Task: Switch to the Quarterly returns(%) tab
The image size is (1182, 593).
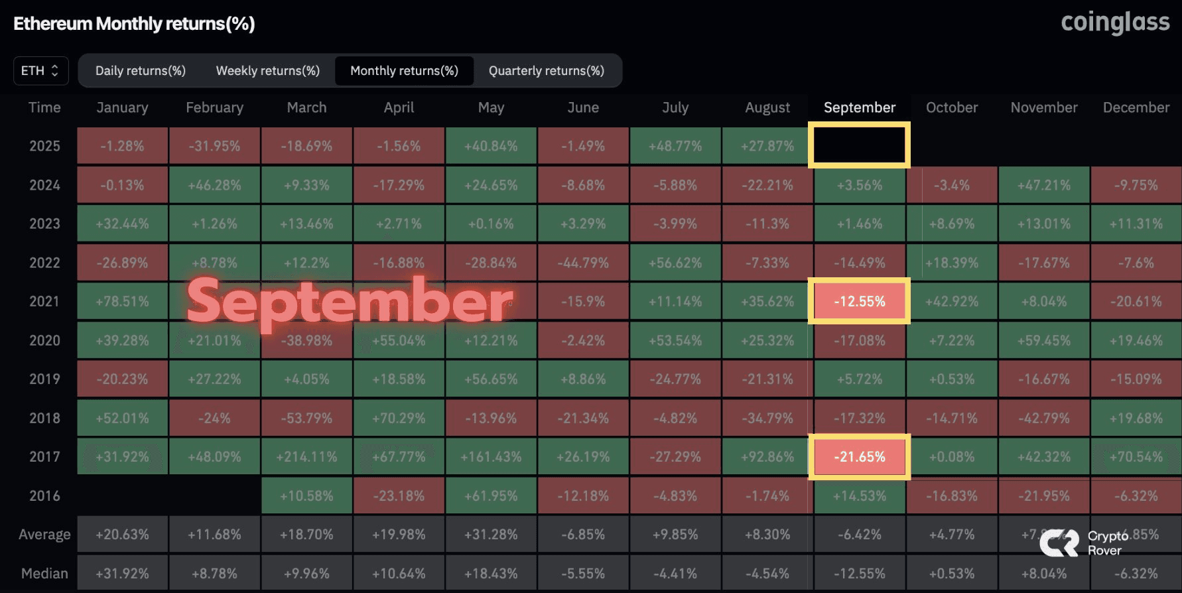Action: point(547,71)
